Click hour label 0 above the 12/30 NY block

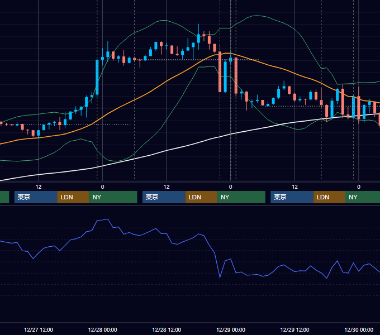click(359, 187)
